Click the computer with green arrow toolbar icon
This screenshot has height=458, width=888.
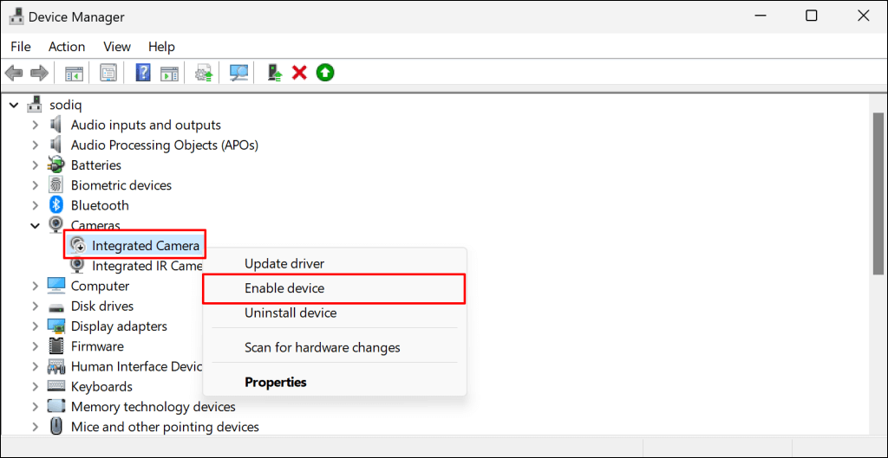274,73
